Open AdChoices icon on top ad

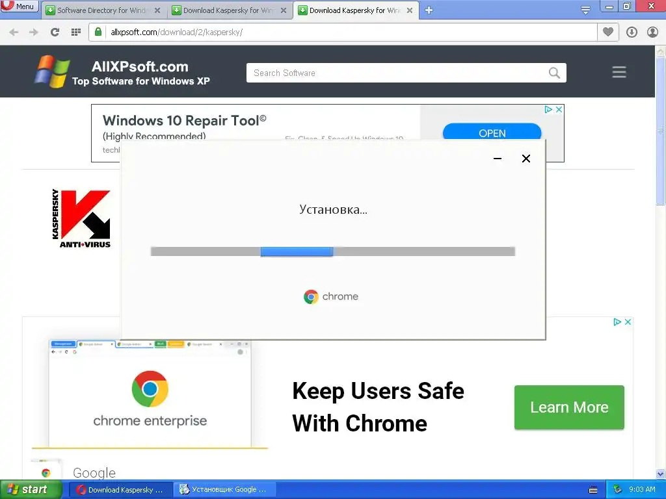click(x=548, y=109)
